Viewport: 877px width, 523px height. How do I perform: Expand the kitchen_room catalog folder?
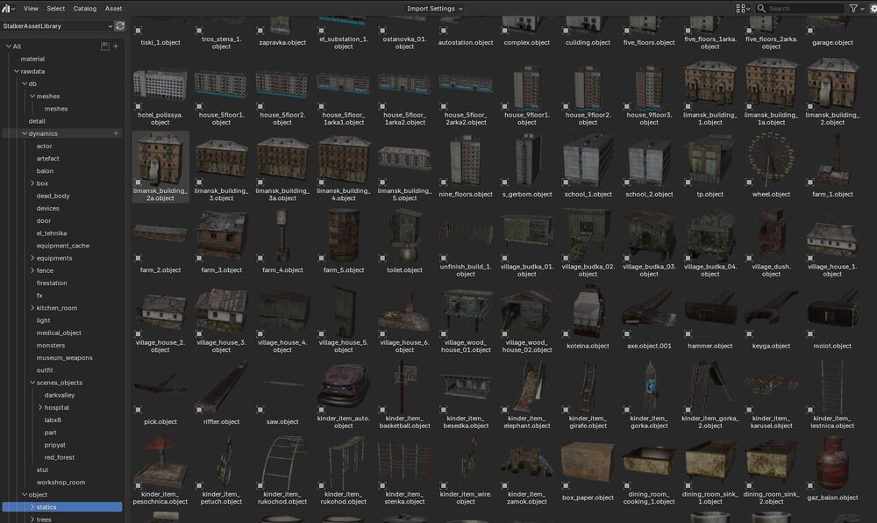(32, 308)
